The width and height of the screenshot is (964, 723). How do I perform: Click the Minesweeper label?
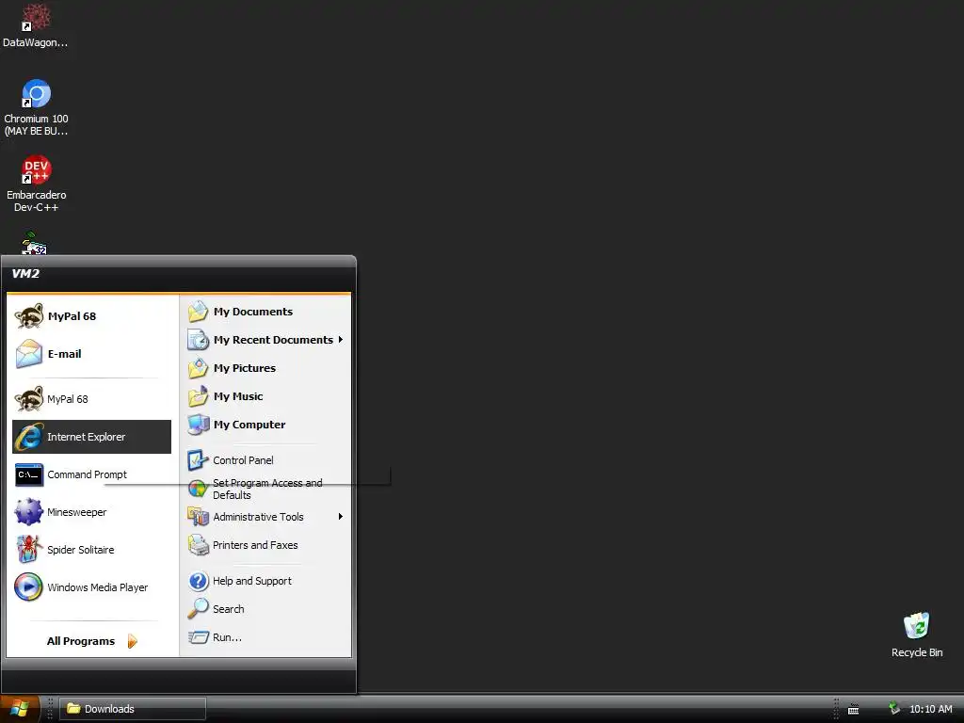(x=77, y=512)
